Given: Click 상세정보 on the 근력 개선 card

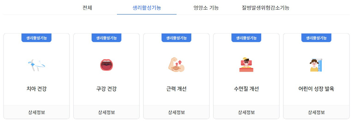Looking at the screenshot, I should point(176,112).
